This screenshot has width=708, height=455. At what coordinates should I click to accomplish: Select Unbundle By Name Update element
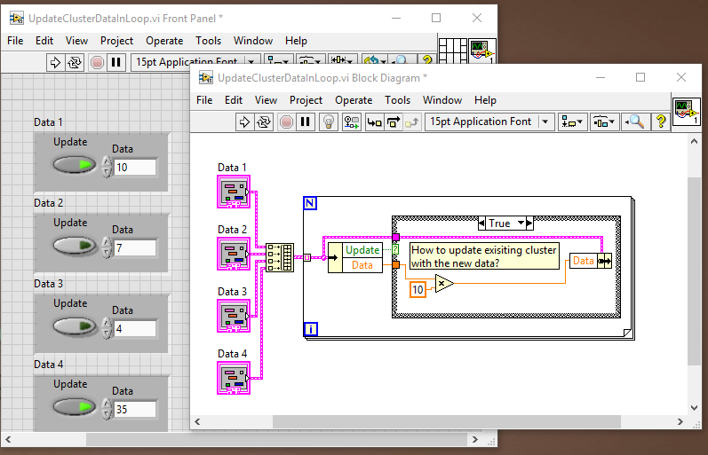[362, 250]
